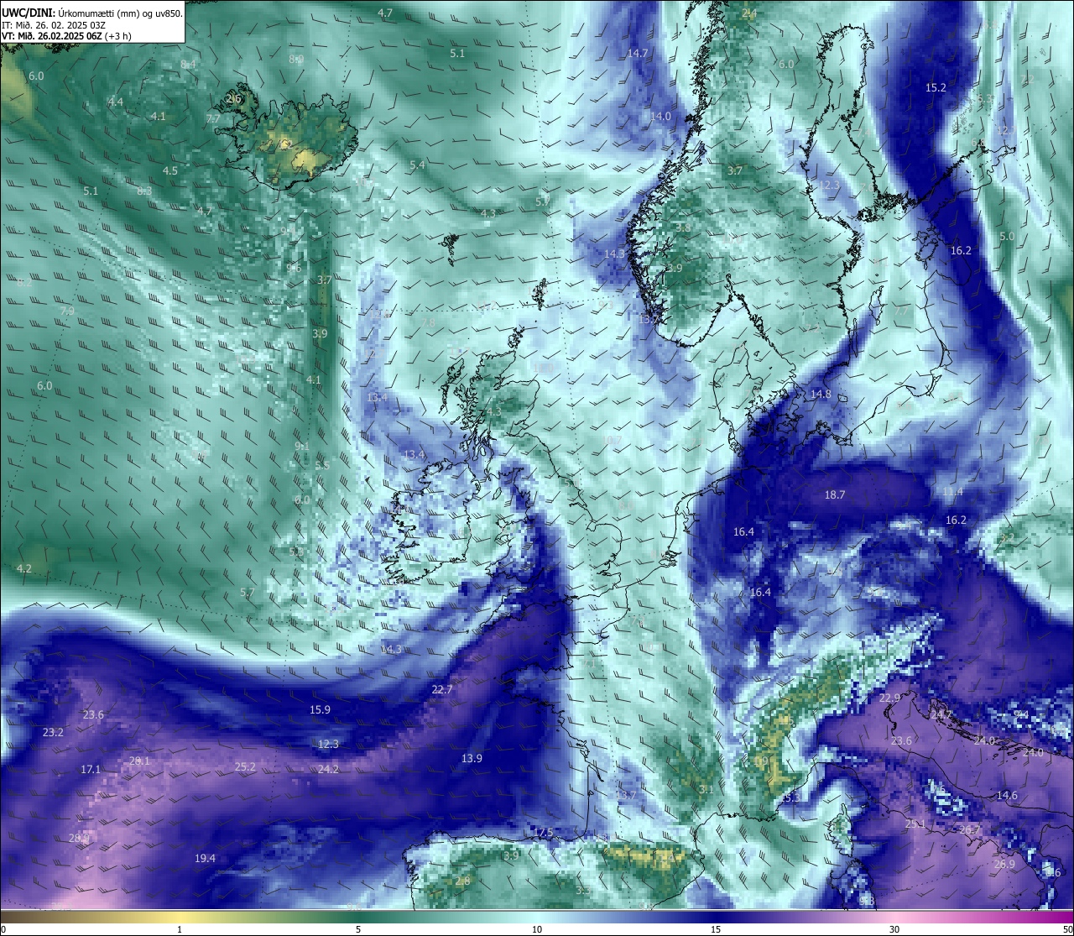Click the 25.1 value near Italy

915,825
